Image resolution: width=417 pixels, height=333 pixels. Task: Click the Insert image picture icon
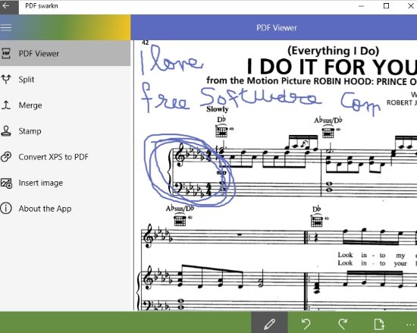pyautogui.click(x=6, y=183)
